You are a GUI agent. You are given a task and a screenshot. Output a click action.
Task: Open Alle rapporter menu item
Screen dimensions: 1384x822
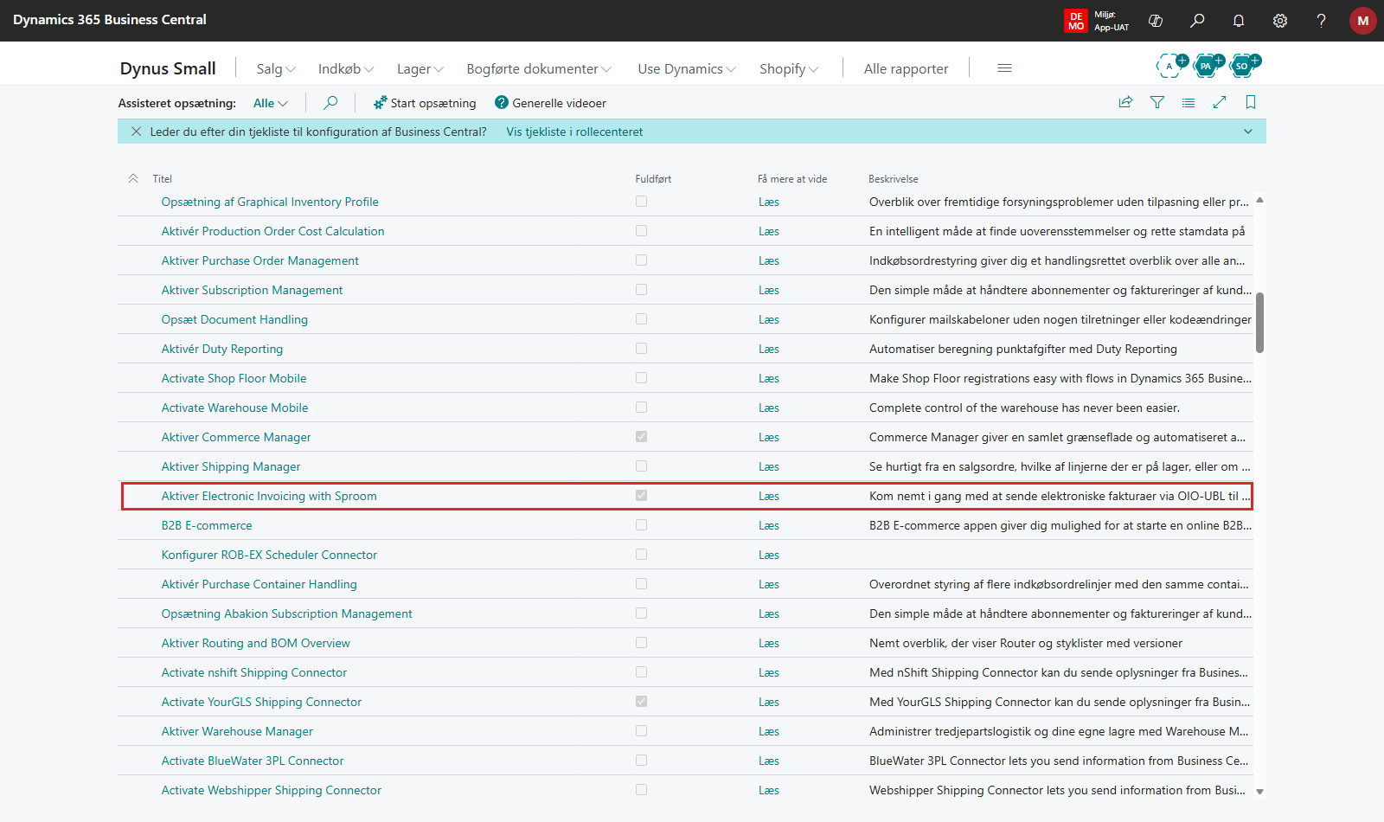[906, 68]
